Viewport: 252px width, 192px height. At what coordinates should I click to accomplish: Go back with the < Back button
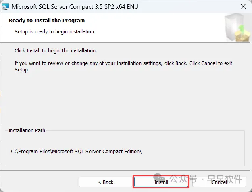(x=105, y=182)
